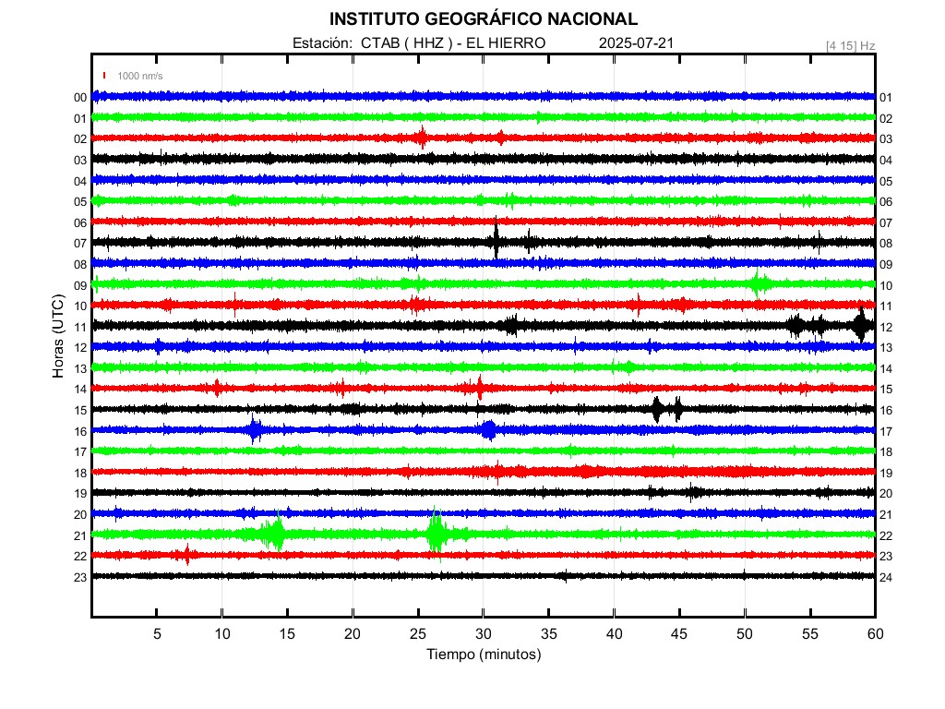Click the red event near minute 25 in the 02 trace

tap(422, 138)
